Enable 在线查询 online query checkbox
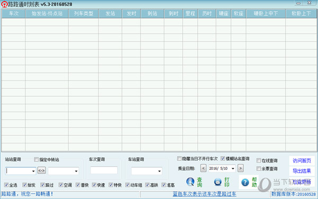 pyautogui.click(x=259, y=160)
